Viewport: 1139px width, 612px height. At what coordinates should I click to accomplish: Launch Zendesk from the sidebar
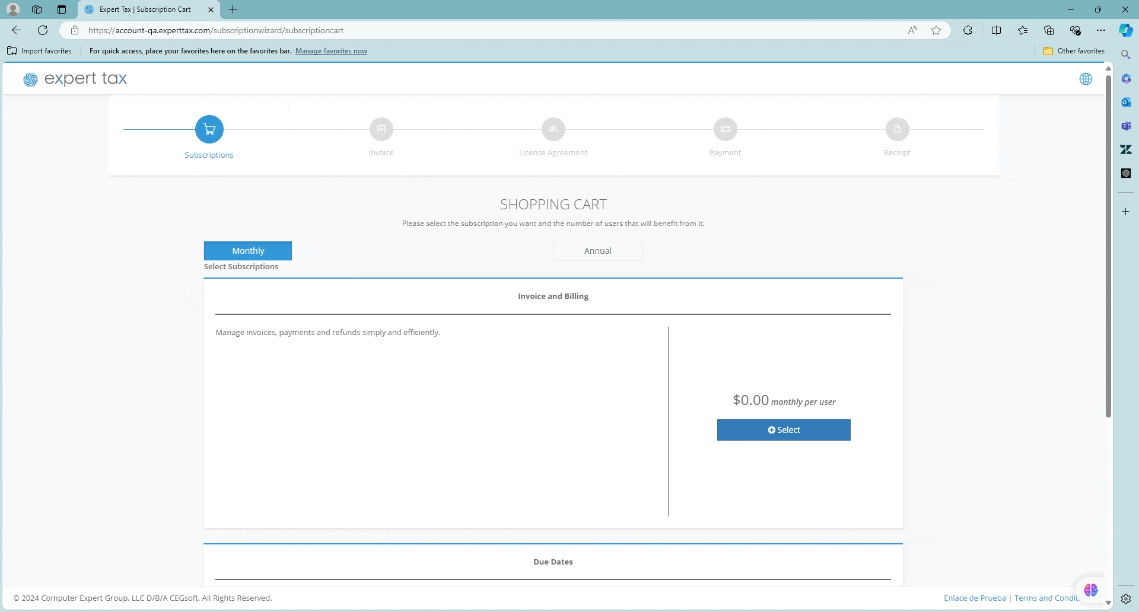1126,149
